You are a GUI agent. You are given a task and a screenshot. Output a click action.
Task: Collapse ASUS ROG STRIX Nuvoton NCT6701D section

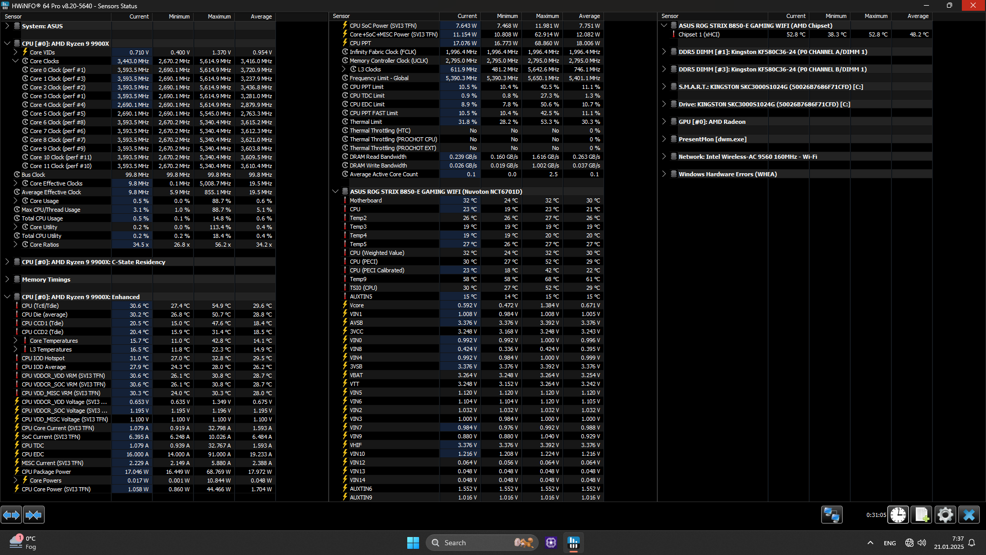point(335,191)
